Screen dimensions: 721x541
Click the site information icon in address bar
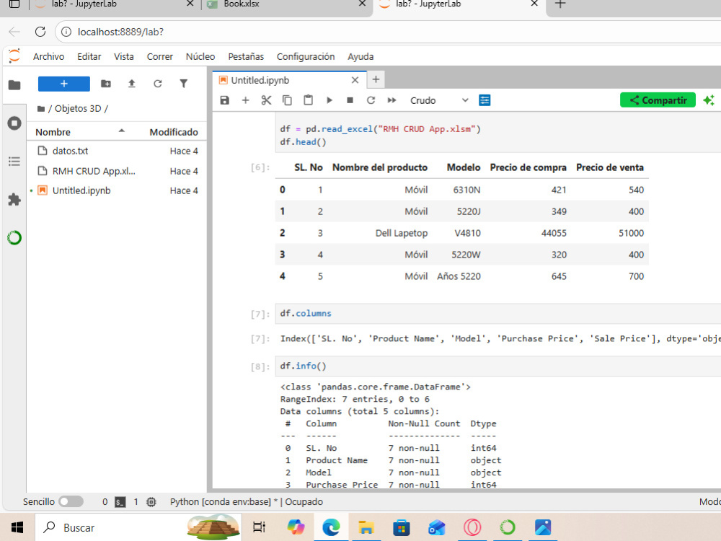coord(66,32)
